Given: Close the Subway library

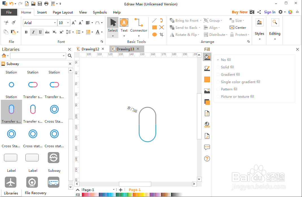Looking at the screenshot, I should pos(70,64).
